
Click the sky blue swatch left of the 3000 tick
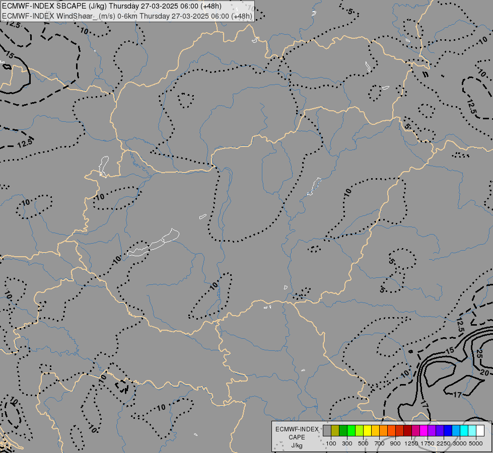[x=456, y=431]
